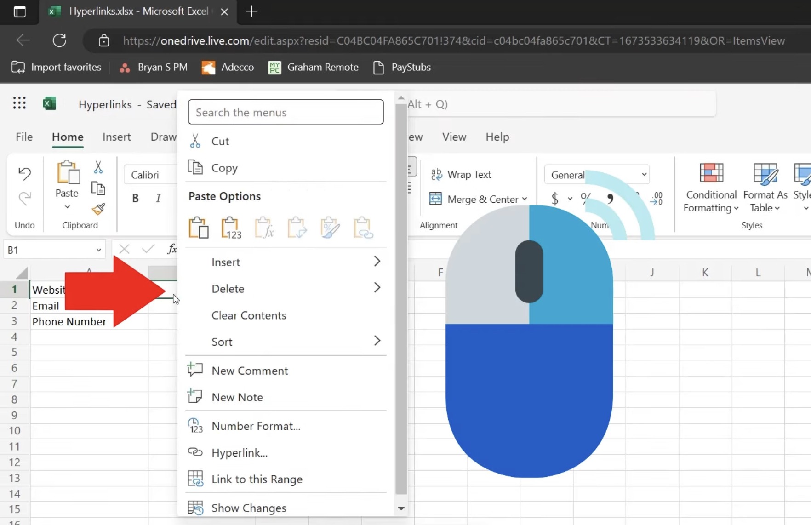Click the ribbon Copy icon
This screenshot has height=525, width=811.
tap(98, 188)
